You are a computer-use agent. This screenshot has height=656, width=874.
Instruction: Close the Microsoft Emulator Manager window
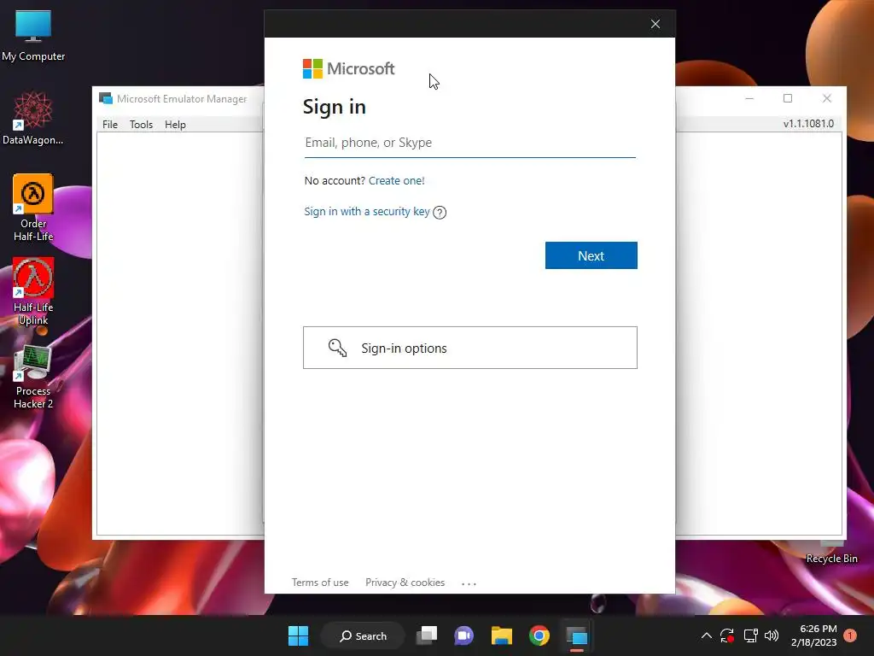[826, 99]
